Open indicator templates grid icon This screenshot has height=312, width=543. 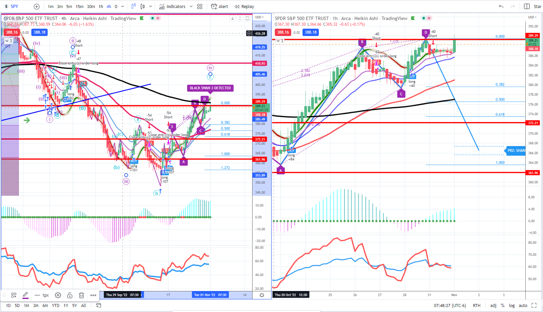coord(200,6)
